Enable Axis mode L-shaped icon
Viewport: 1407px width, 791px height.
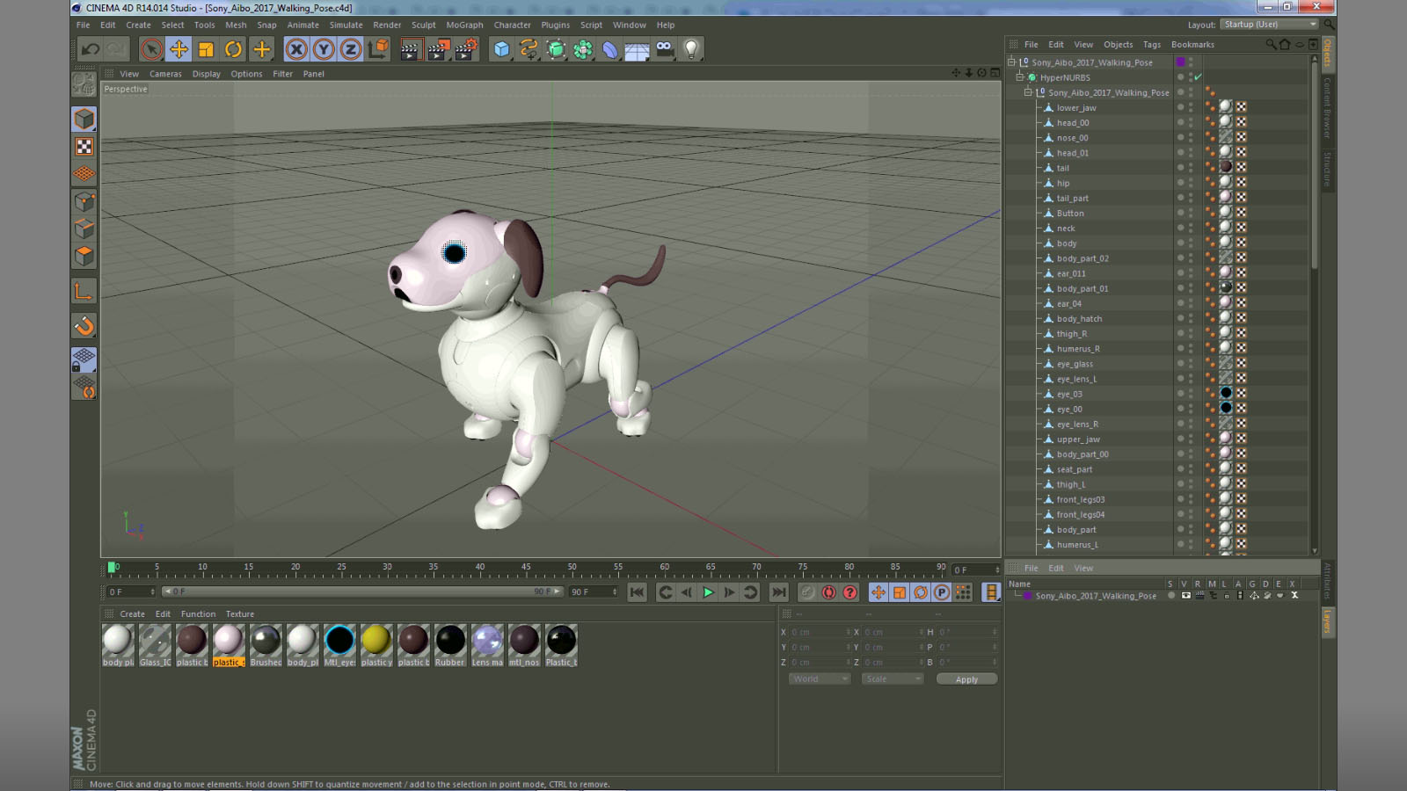coord(84,291)
